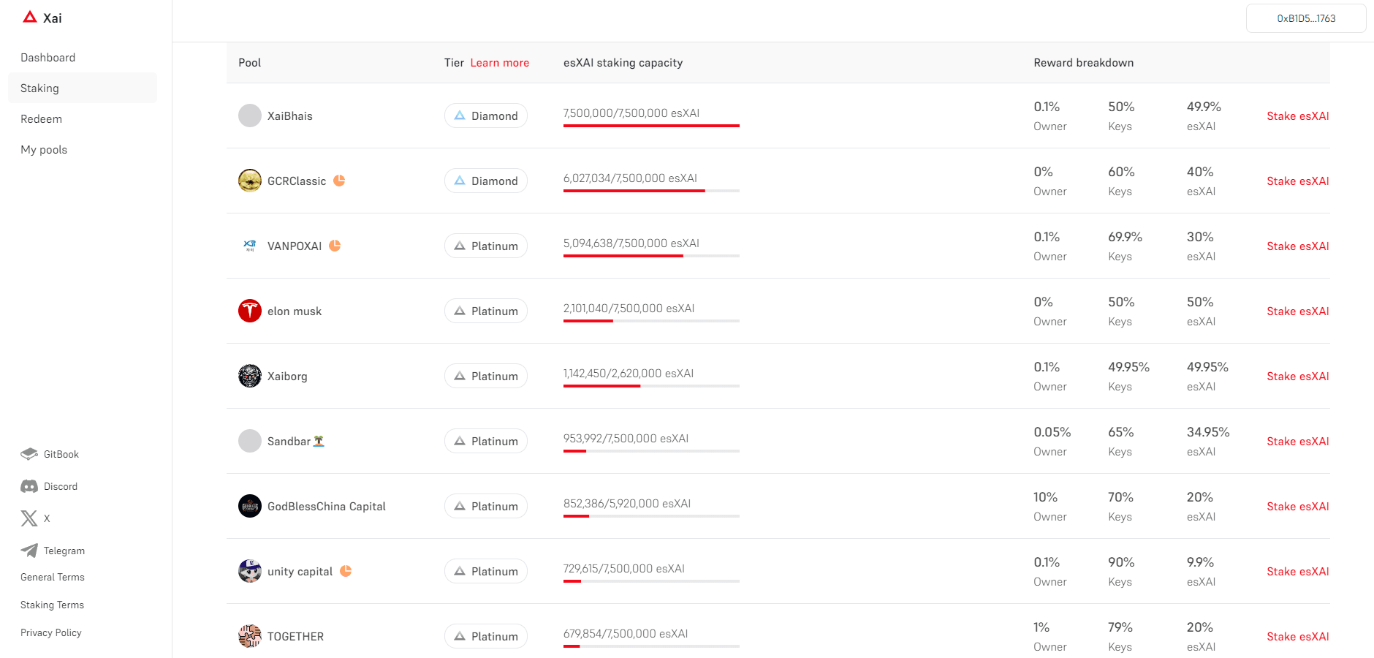Click the orange pie icon beside VANPOXAI
This screenshot has width=1374, height=658.
point(335,246)
